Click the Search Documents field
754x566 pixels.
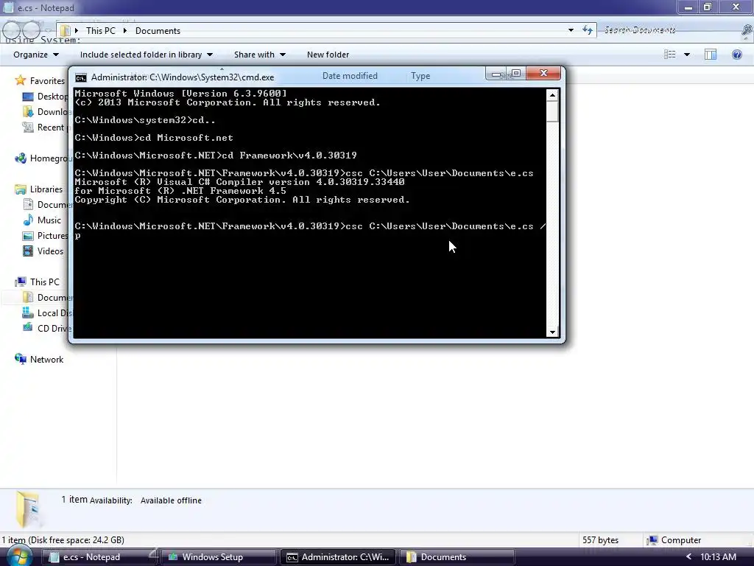point(670,30)
